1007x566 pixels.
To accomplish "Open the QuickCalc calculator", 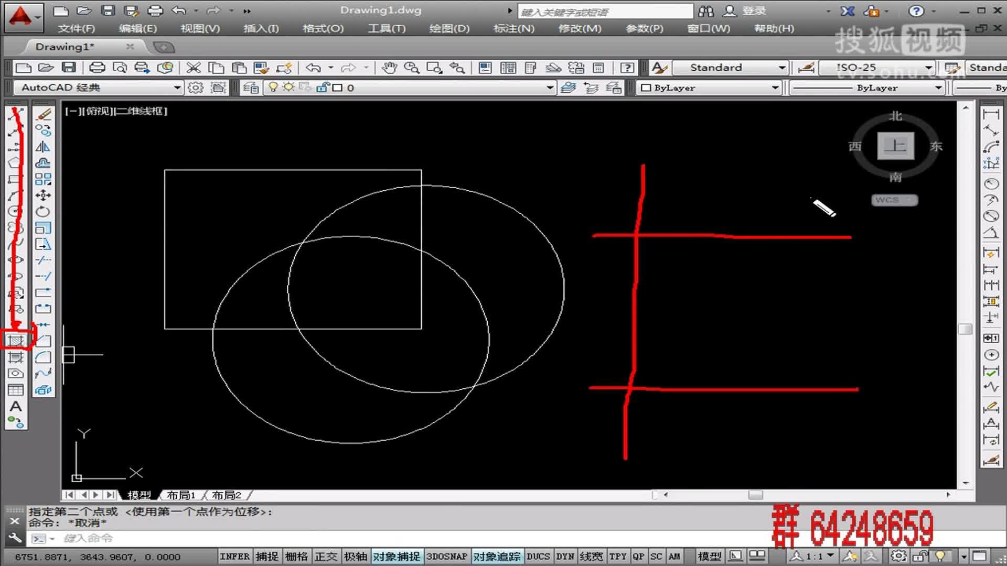I will [x=598, y=68].
